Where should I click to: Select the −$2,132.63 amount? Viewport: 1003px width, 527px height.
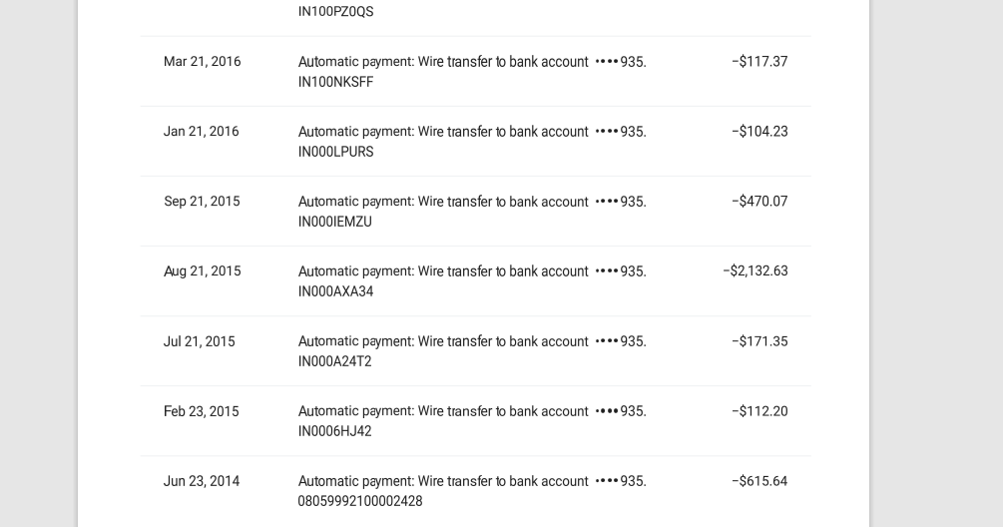pos(755,271)
